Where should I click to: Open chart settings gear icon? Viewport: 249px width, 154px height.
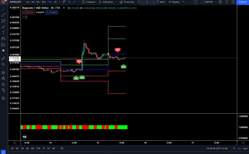[x=220, y=2]
